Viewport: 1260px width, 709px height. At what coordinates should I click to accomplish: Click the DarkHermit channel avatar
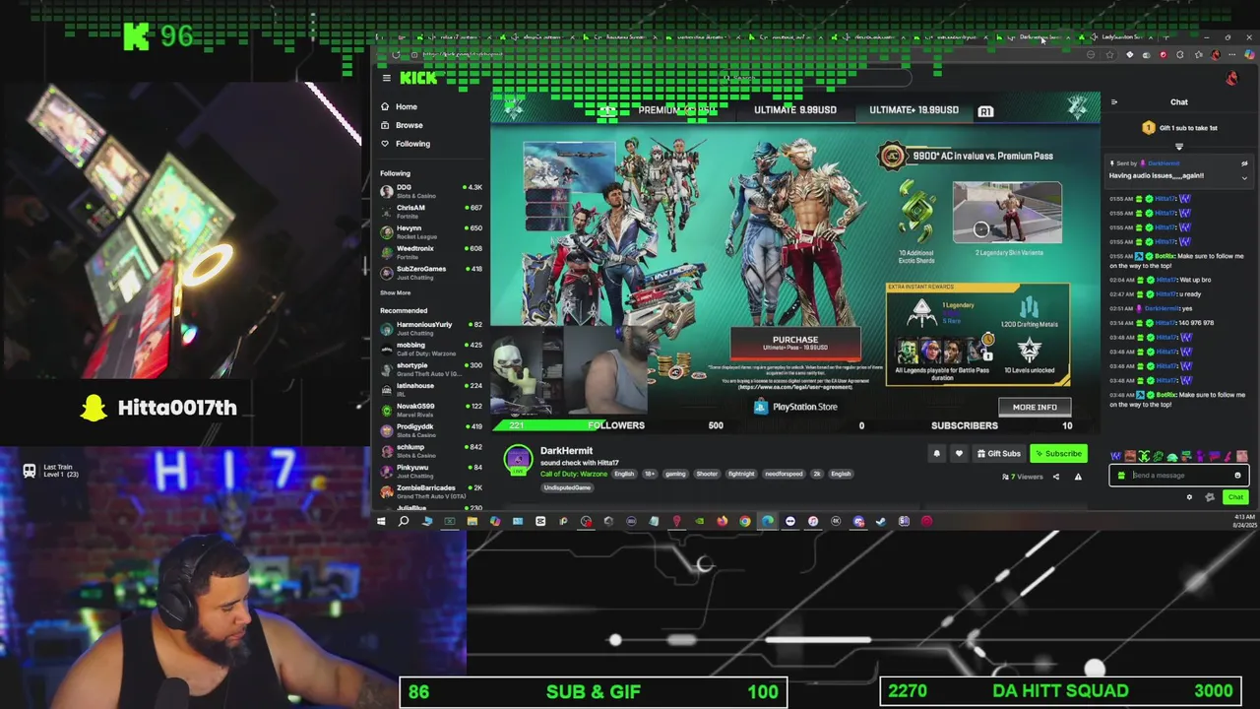click(518, 459)
